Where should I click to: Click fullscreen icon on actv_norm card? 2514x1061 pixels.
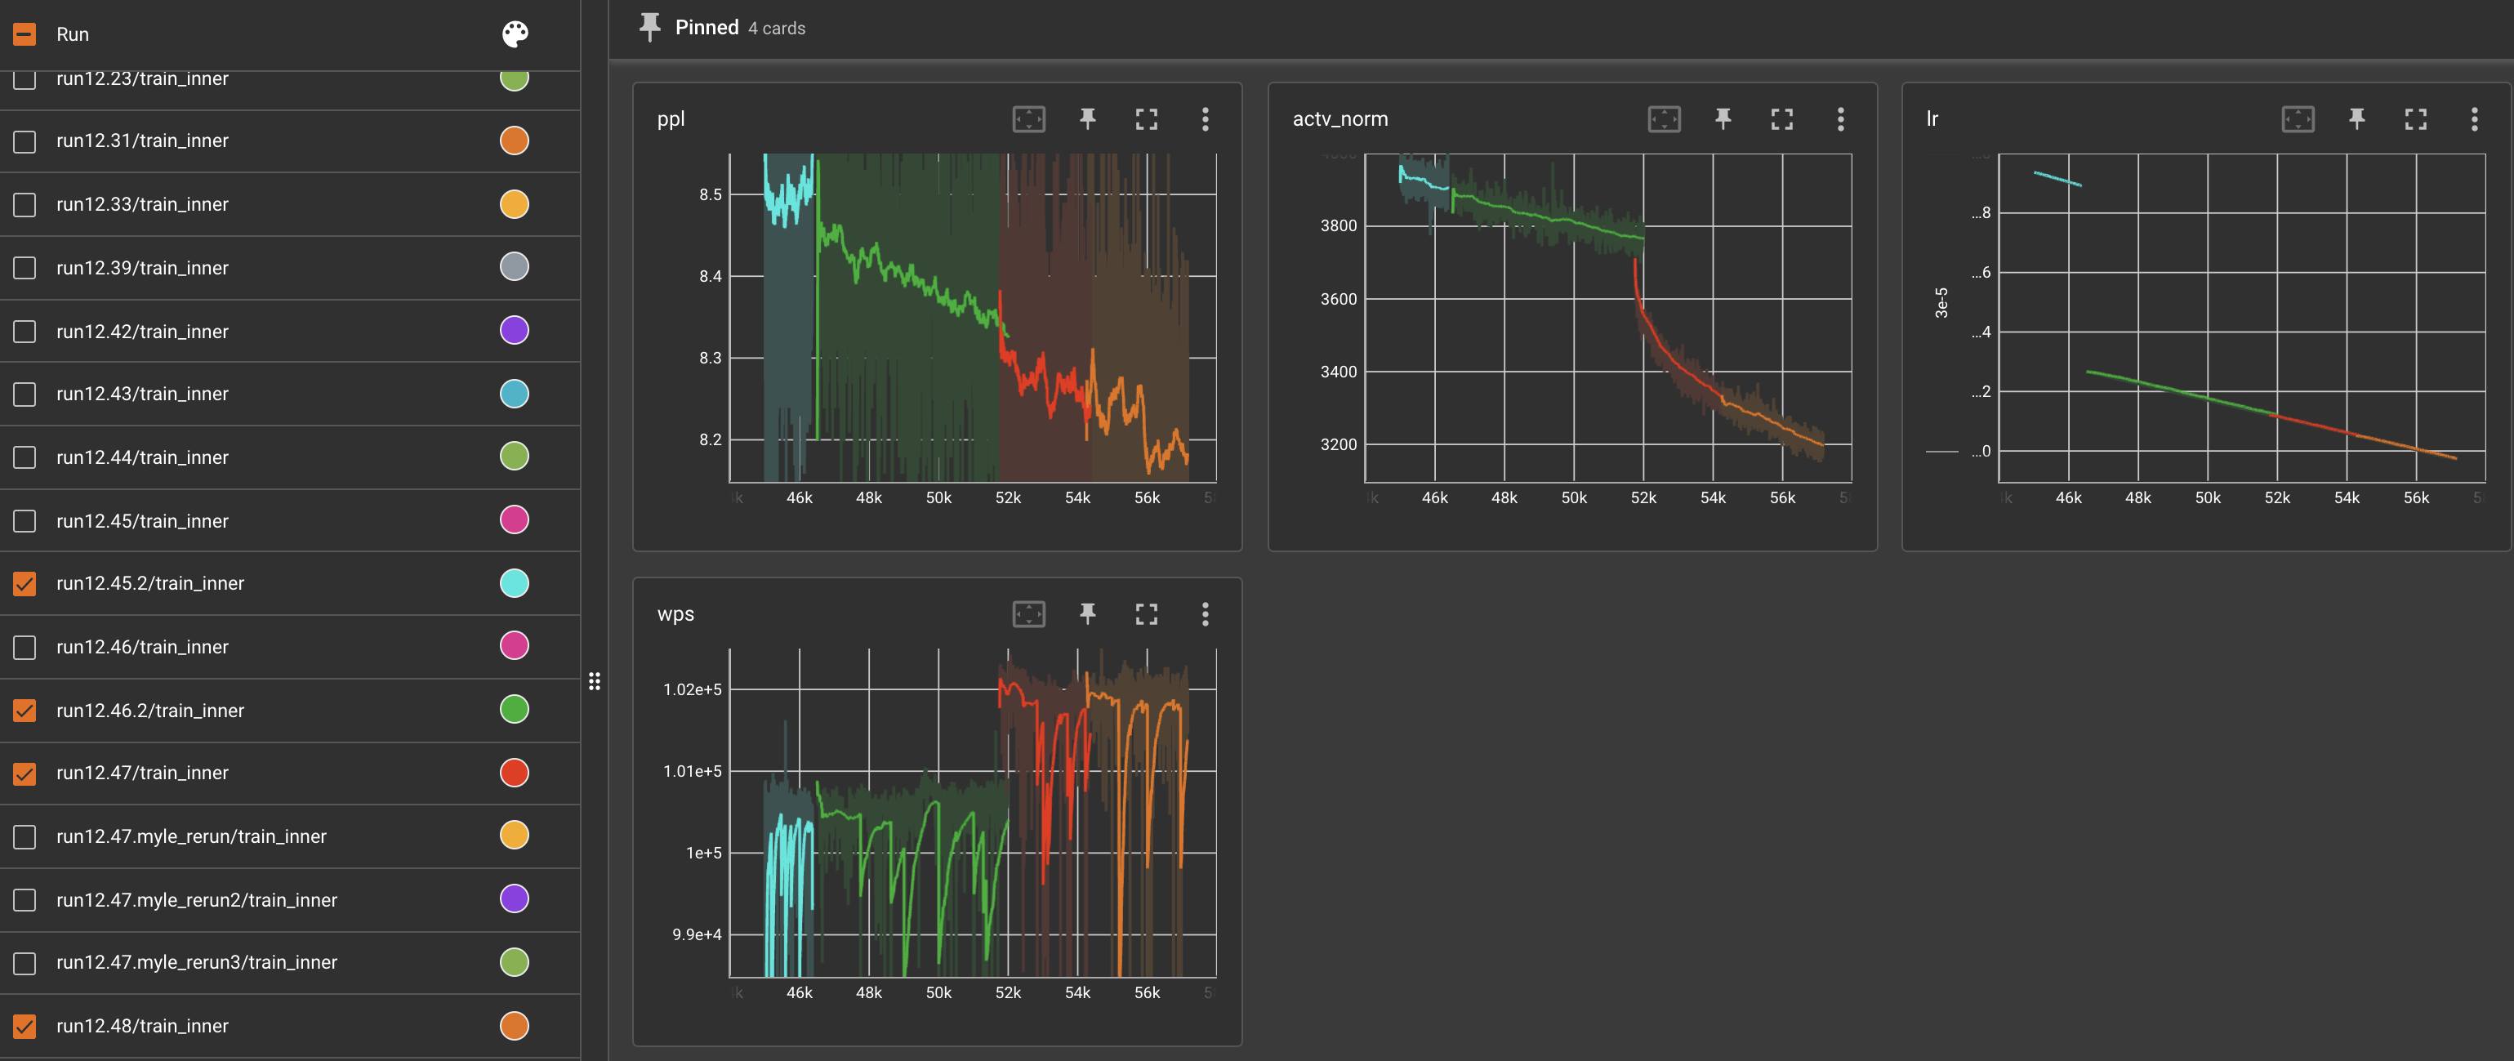[x=1781, y=119]
